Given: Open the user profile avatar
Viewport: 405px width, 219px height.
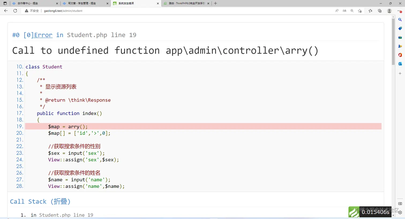Looking at the screenshot, I should click(389, 11).
